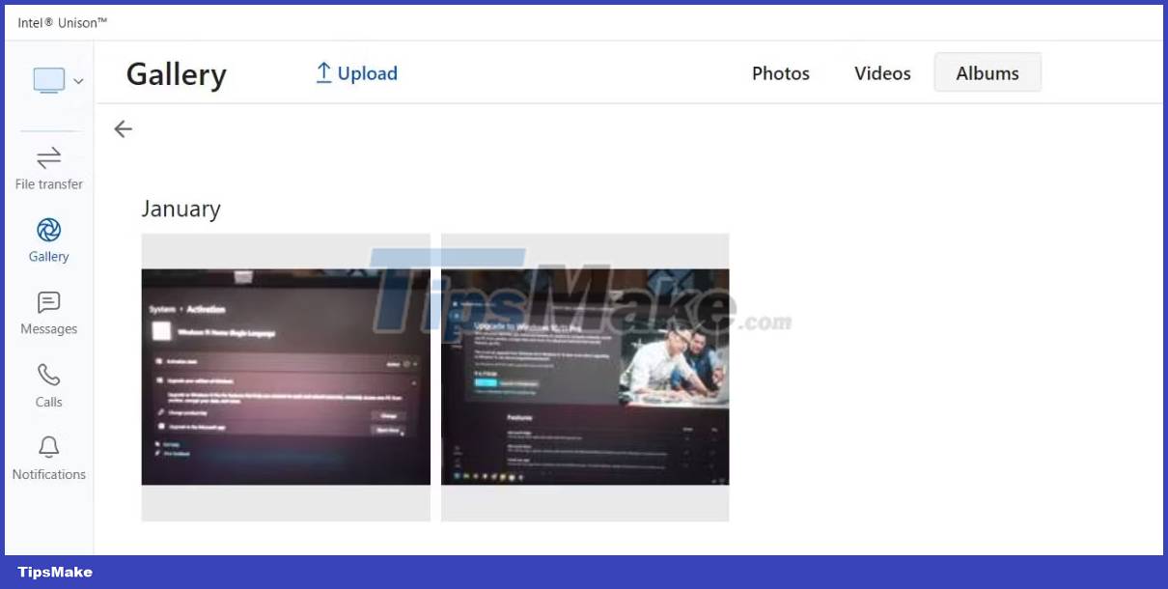Click the Gallery page title
Screen dimensions: 1168x589
tap(176, 74)
